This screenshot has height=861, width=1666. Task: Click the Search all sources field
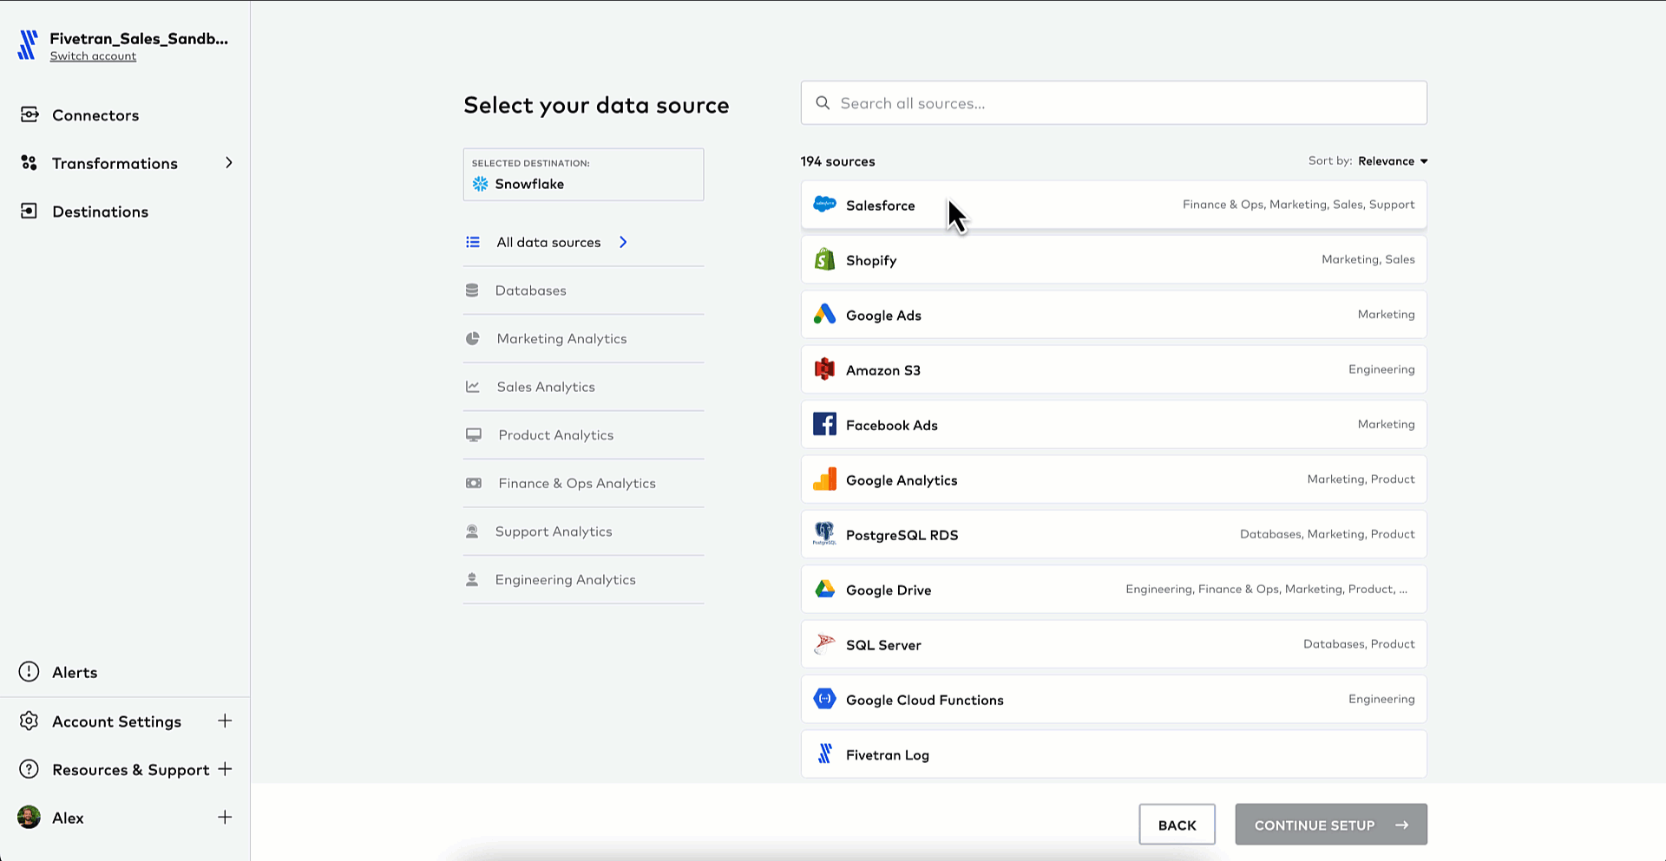click(1113, 103)
